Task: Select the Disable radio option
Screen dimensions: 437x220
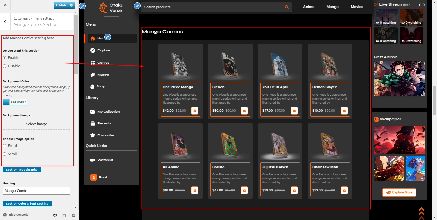Action: (x=5, y=66)
